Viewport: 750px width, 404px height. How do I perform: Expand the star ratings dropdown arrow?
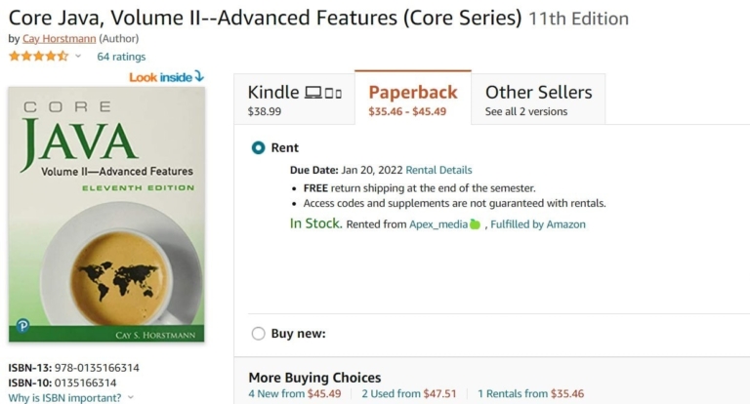click(78, 57)
